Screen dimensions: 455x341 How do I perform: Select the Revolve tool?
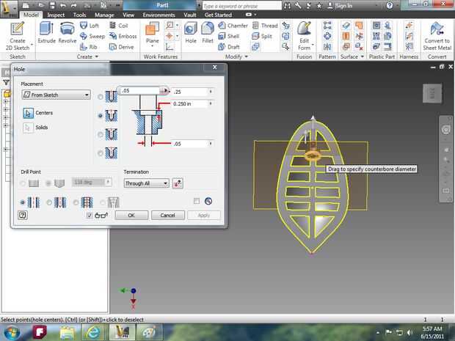pyautogui.click(x=68, y=32)
